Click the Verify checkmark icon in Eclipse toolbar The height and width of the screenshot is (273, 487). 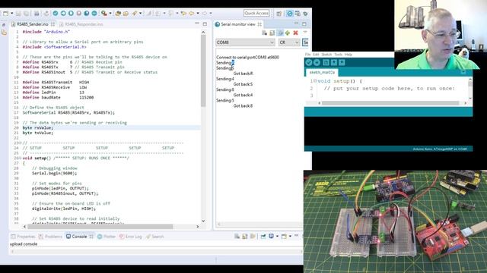point(56,14)
